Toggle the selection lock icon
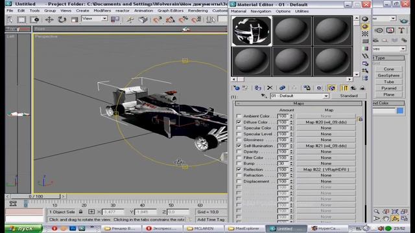 80,212
